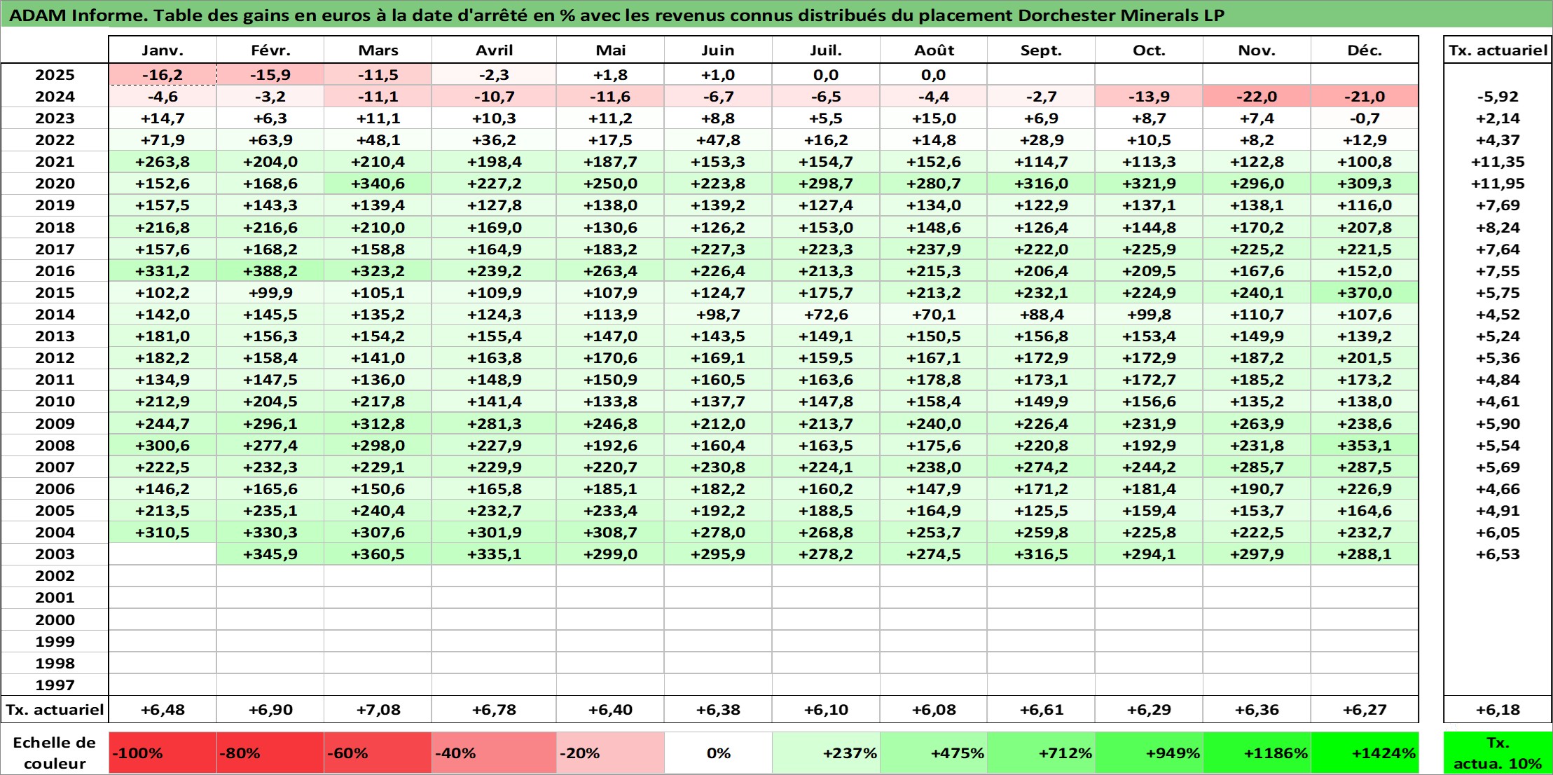The width and height of the screenshot is (1553, 775).
Task: Click the +263,8 value in January 2021
Action: point(163,162)
